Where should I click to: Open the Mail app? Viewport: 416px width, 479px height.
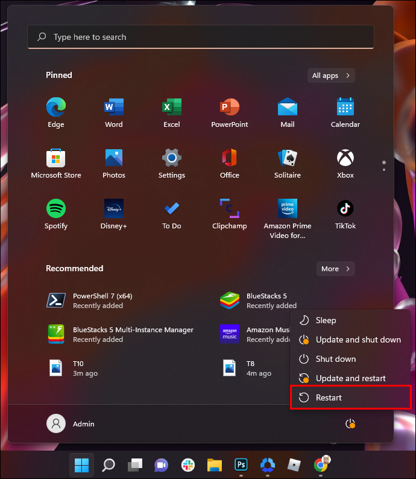[288, 112]
